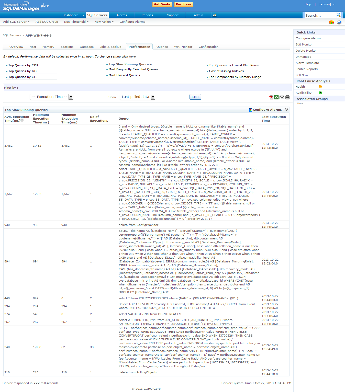Open the Help link
Screen dimensions: 345x392
pyautogui.click(x=308, y=4)
